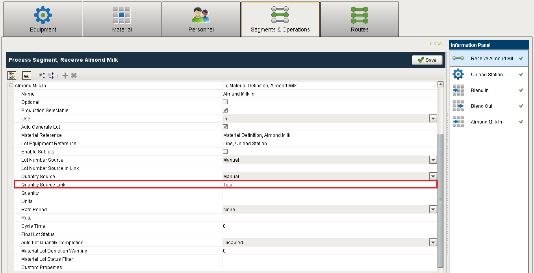
Task: Open Auto Lot Quantity Completion dropdown
Action: point(433,242)
